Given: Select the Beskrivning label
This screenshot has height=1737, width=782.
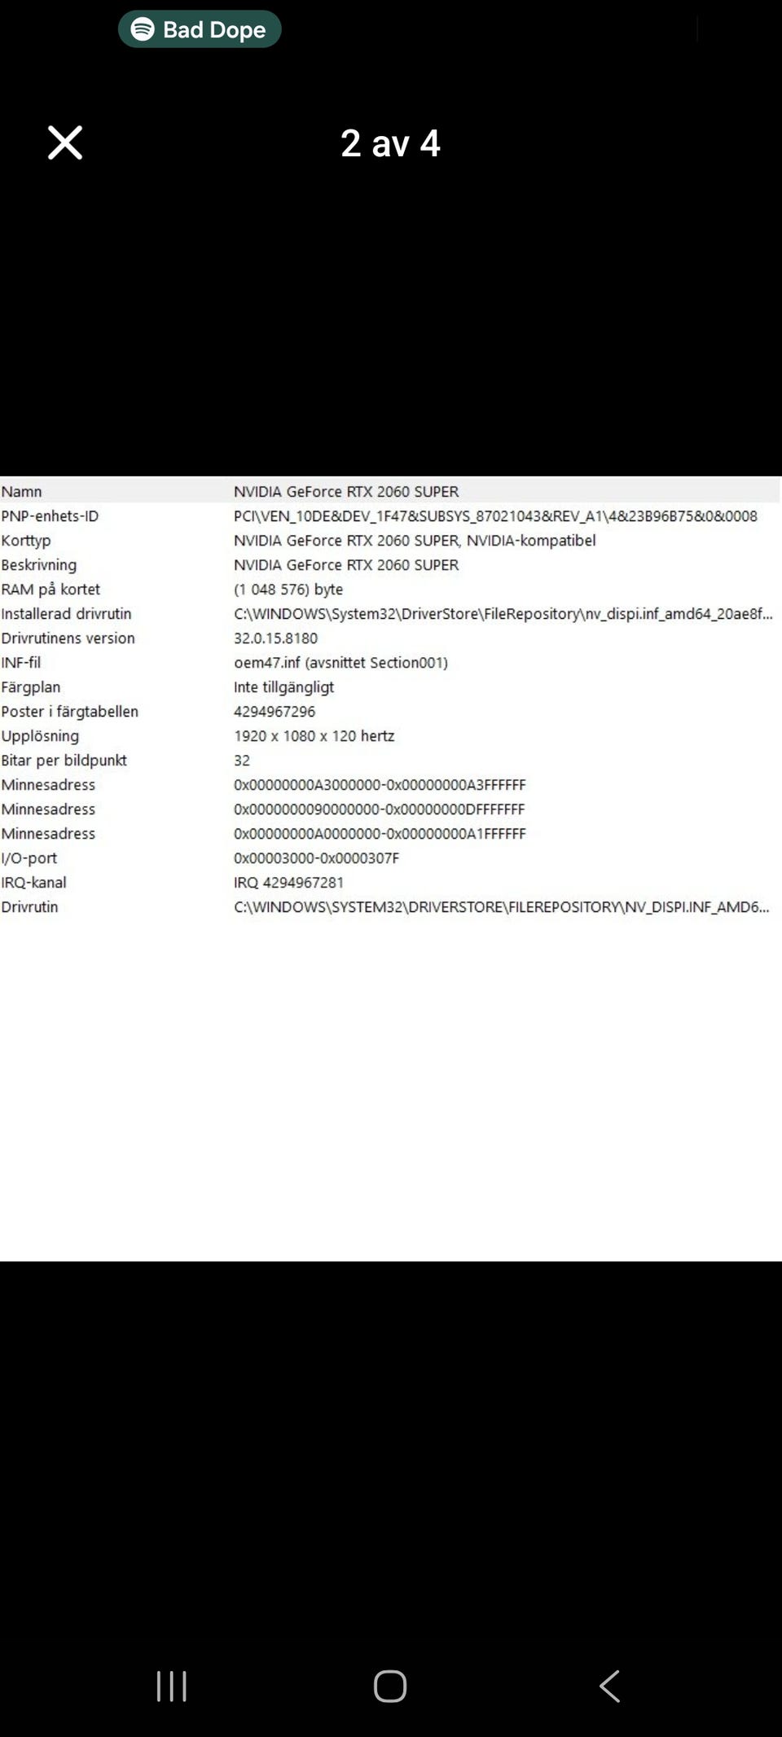Looking at the screenshot, I should 39,564.
